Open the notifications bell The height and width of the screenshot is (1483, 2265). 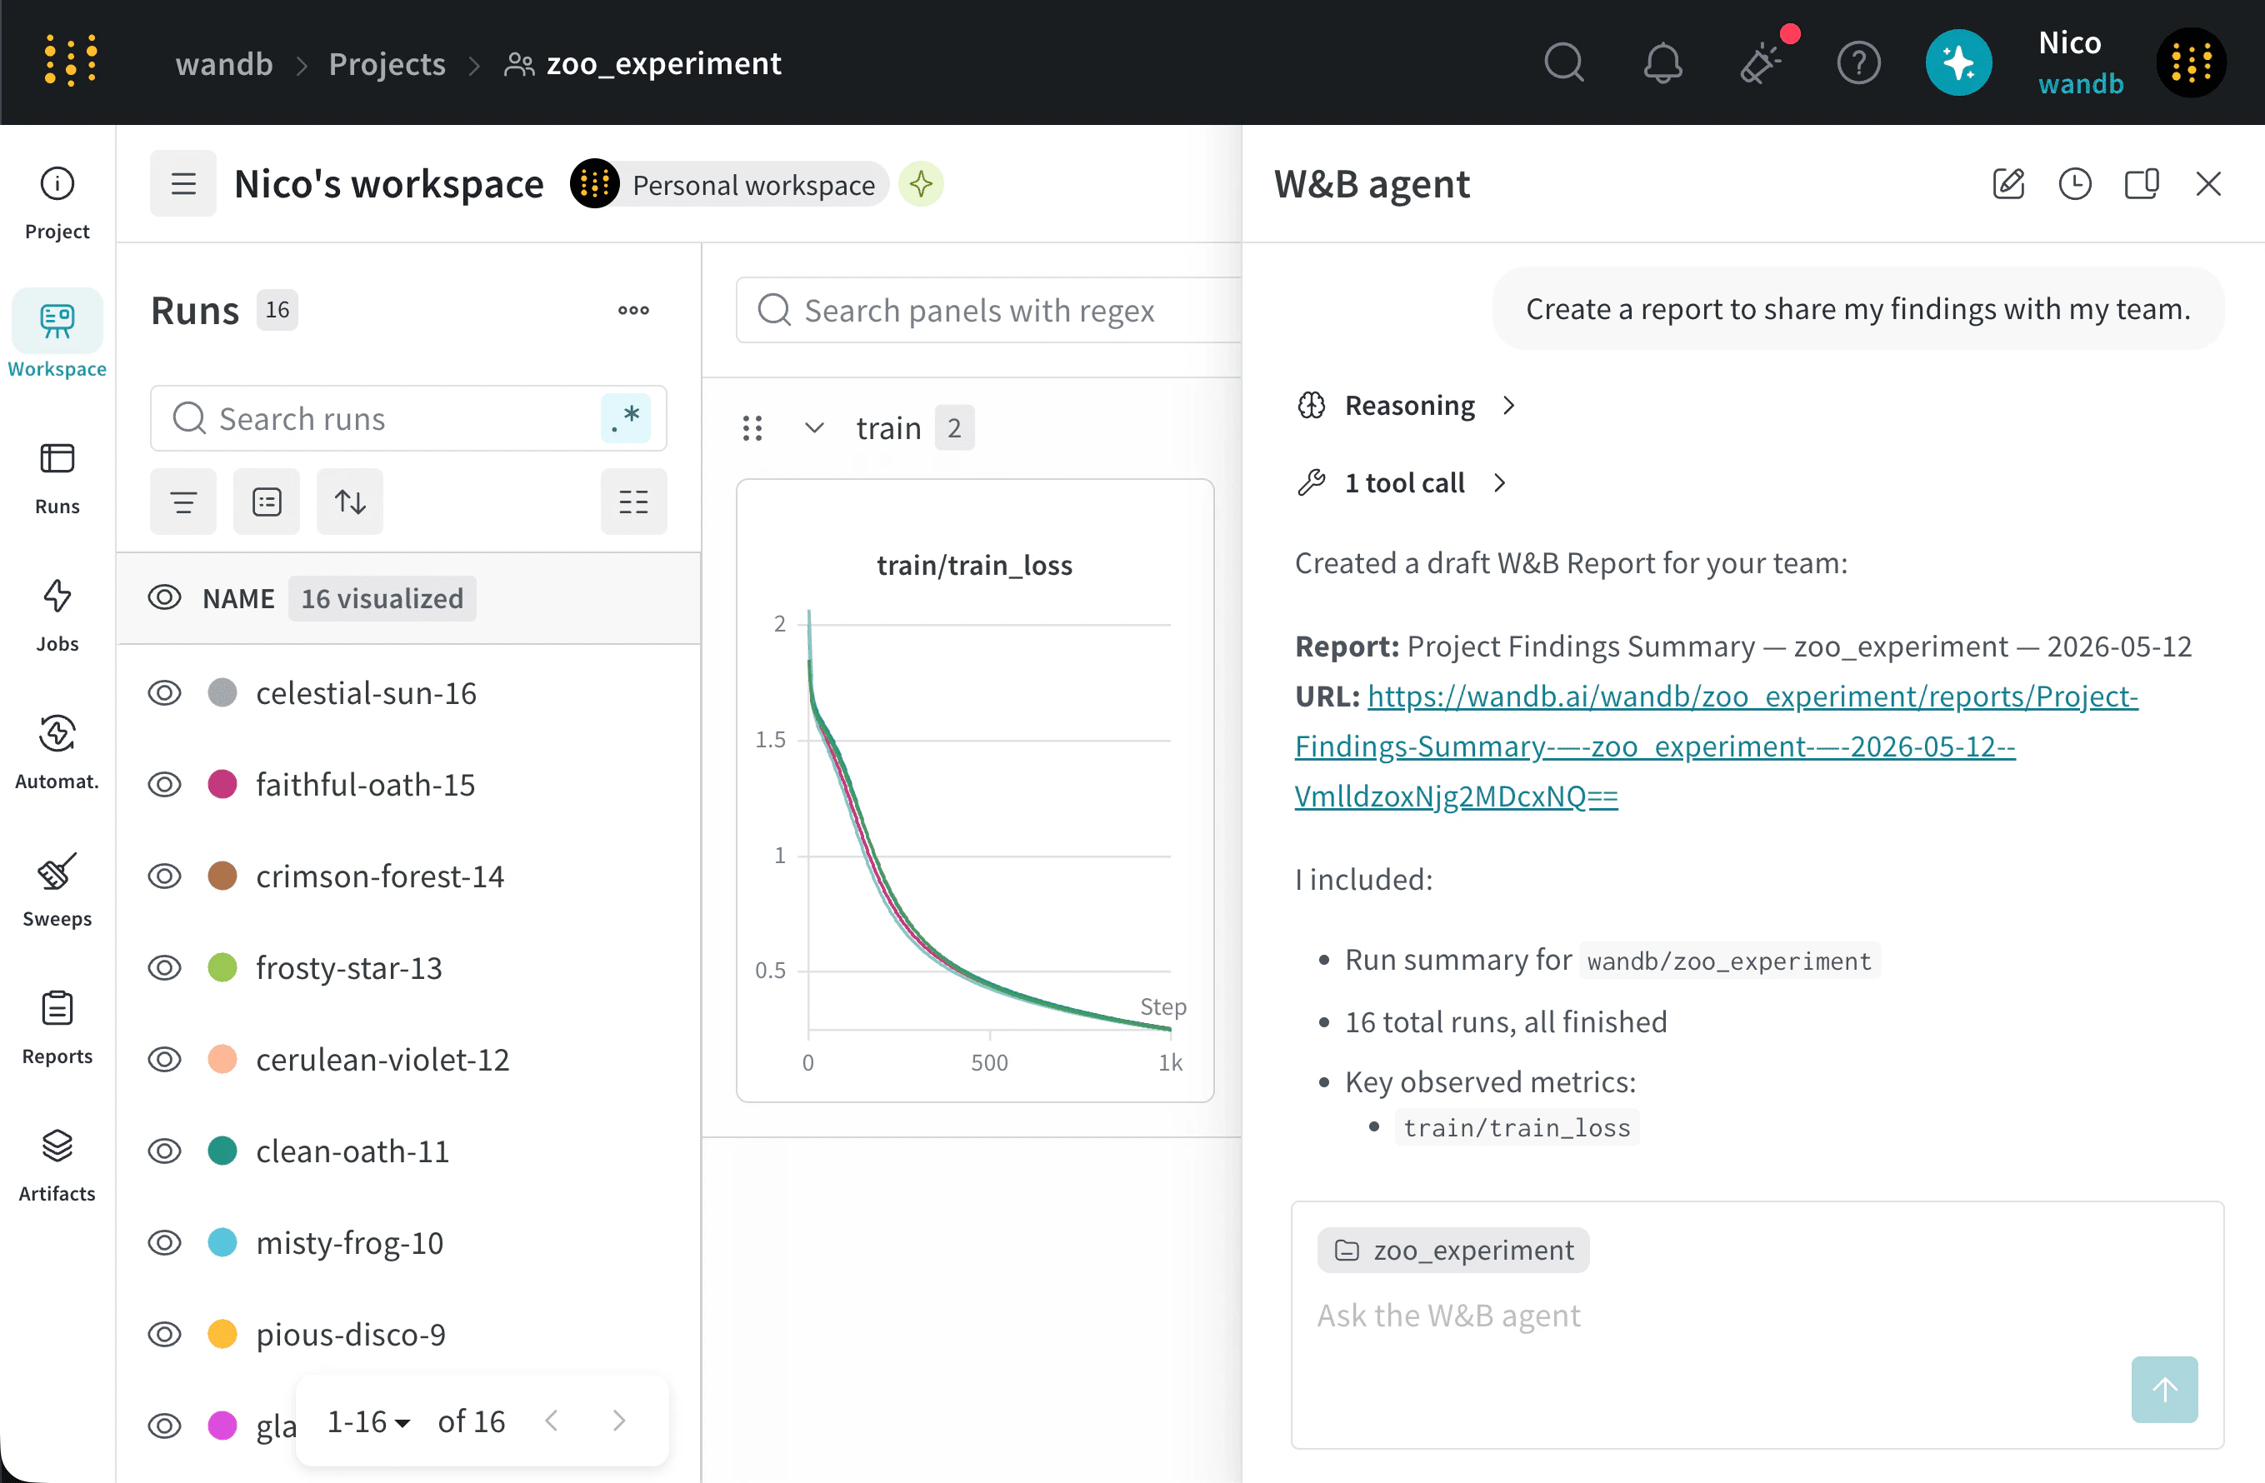(x=1662, y=63)
